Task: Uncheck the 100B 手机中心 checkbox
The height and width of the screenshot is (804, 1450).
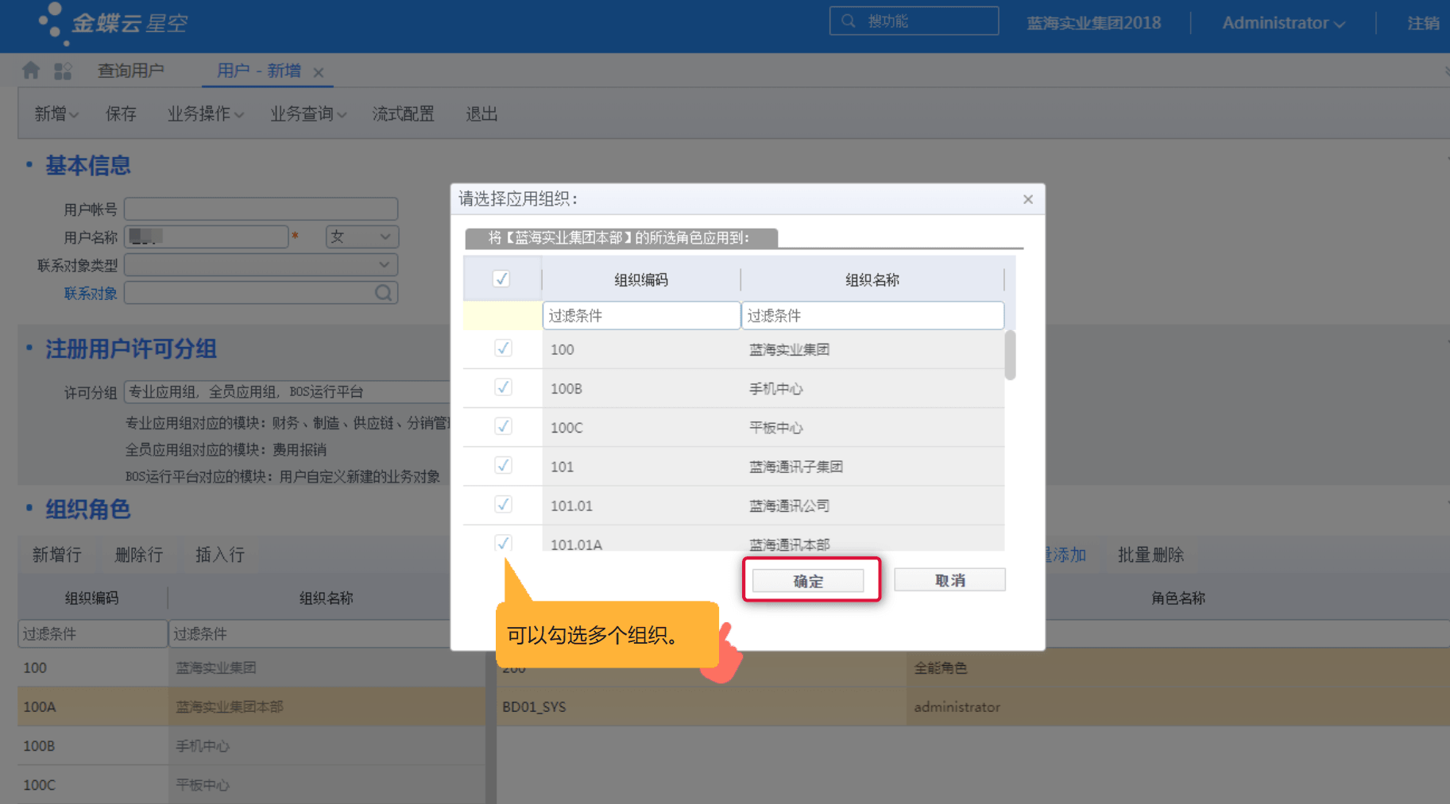Action: pyautogui.click(x=503, y=387)
